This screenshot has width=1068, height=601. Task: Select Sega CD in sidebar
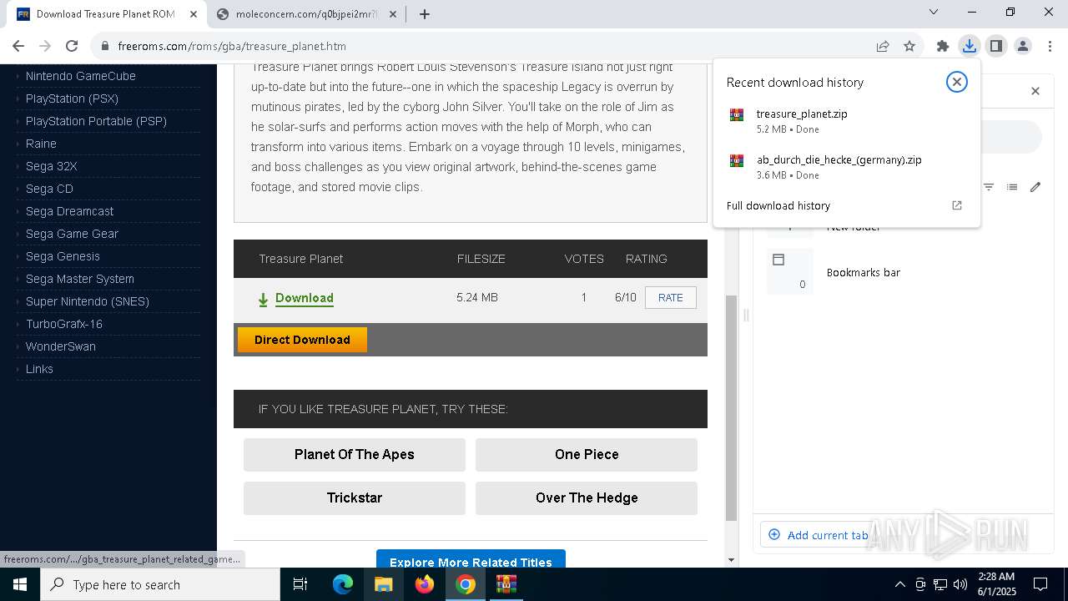click(49, 189)
